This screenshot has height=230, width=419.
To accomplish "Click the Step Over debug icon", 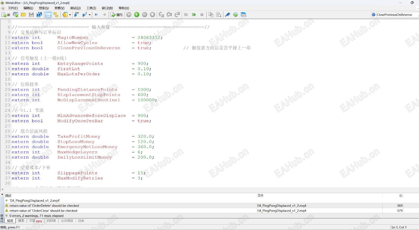I will click(169, 15).
